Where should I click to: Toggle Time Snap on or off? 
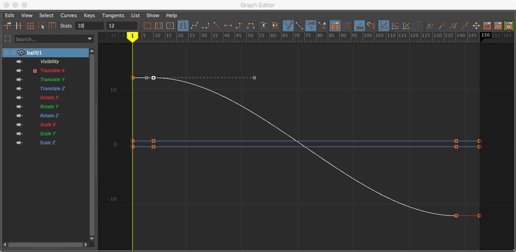click(x=359, y=26)
